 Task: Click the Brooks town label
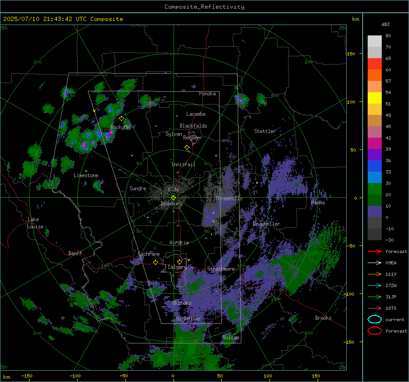[x=323, y=318]
